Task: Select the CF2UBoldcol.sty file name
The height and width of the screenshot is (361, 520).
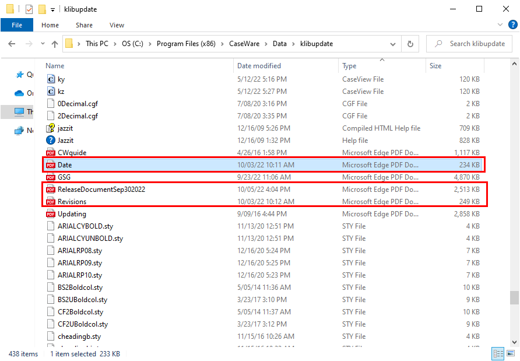Action: pyautogui.click(x=83, y=324)
